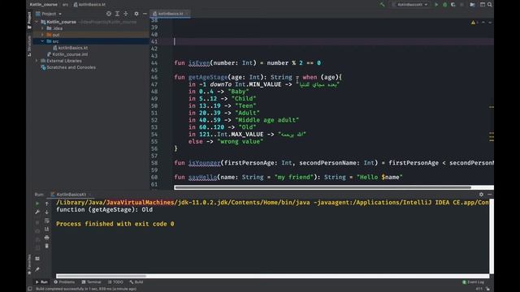Screen dimensions: 520x292
Task: Click the JavaVirtualMachines path link in console
Action: tap(140, 202)
